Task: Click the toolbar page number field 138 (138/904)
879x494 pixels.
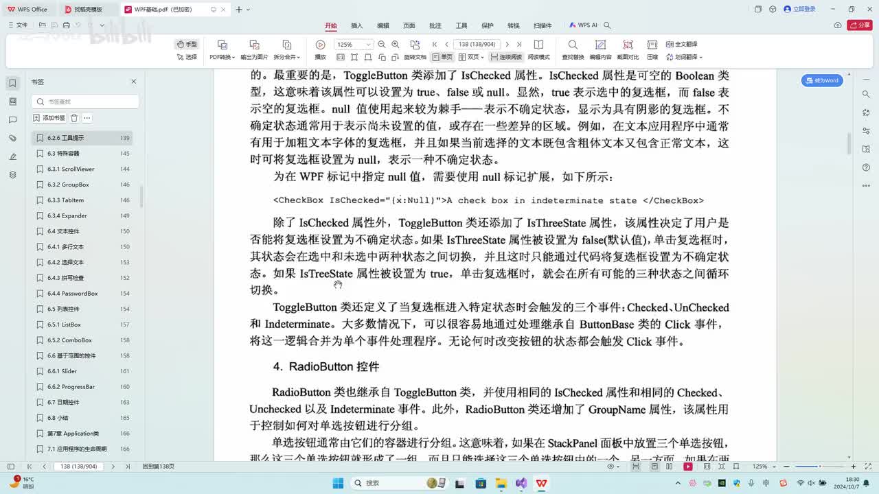Action: point(477,45)
